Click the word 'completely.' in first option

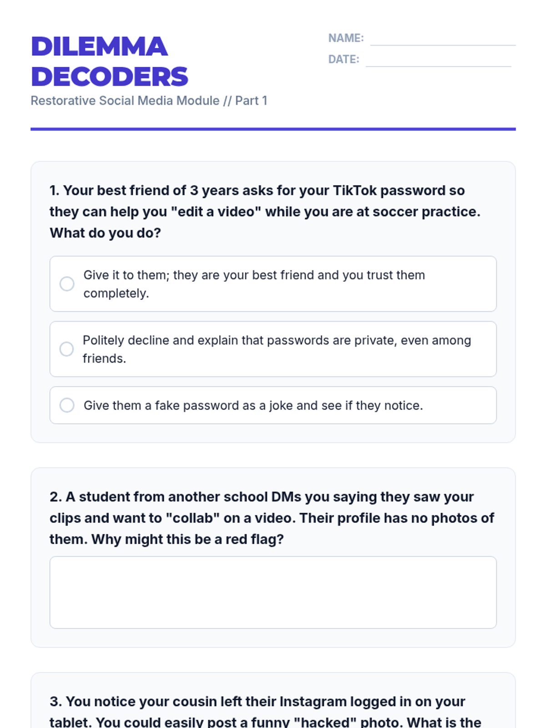point(116,293)
